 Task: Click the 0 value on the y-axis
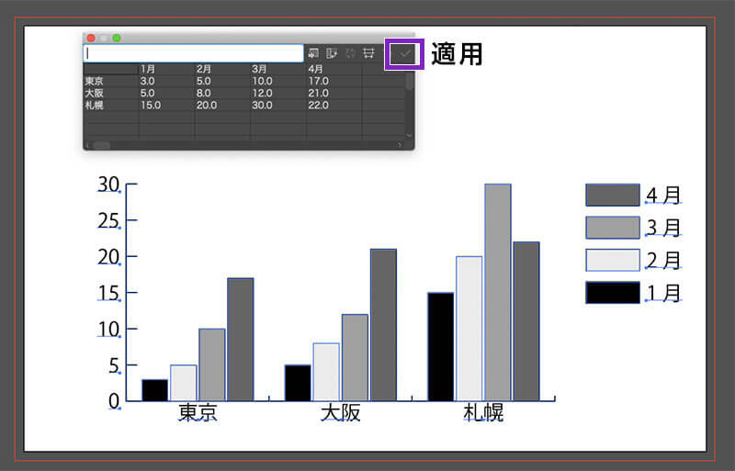[x=114, y=401]
